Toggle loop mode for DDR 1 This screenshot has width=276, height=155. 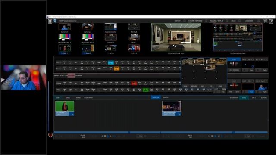[115, 136]
